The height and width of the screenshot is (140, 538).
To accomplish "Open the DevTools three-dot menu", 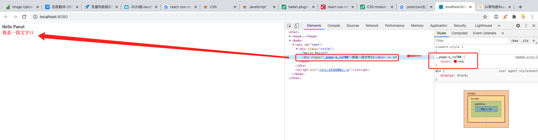I will point(526,26).
